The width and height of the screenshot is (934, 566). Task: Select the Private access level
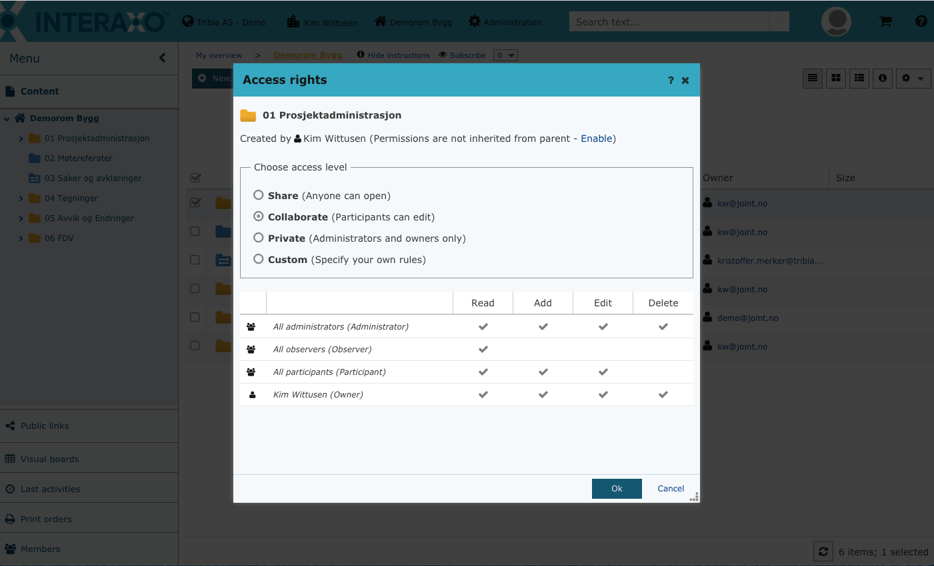259,238
